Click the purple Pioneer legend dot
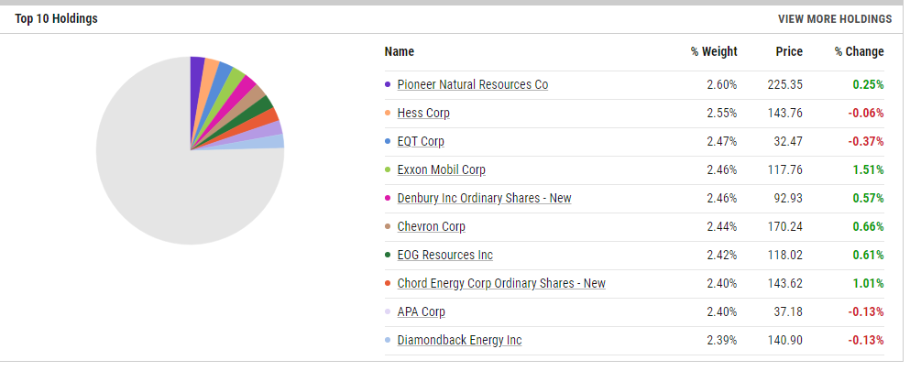This screenshot has width=910, height=371. click(x=389, y=84)
